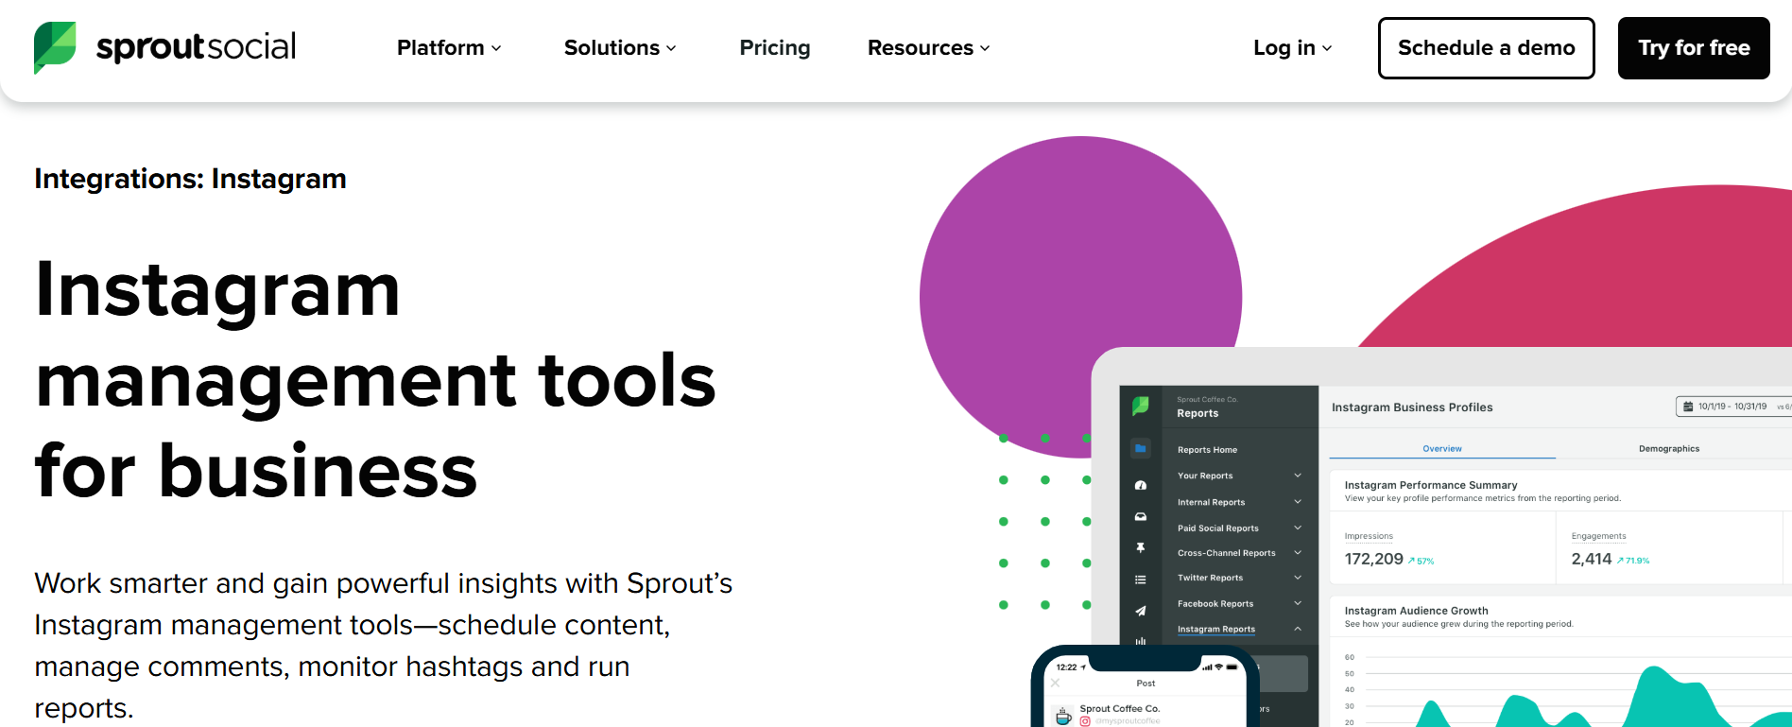Screen dimensions: 1792x727
Task: Click the Sprout Social leaf logo
Action: pyautogui.click(x=55, y=47)
